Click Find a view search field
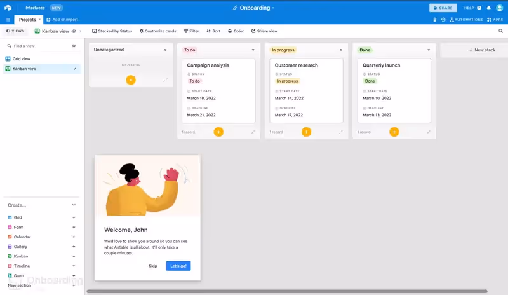Screen dimensions: 508x295 point(39,46)
